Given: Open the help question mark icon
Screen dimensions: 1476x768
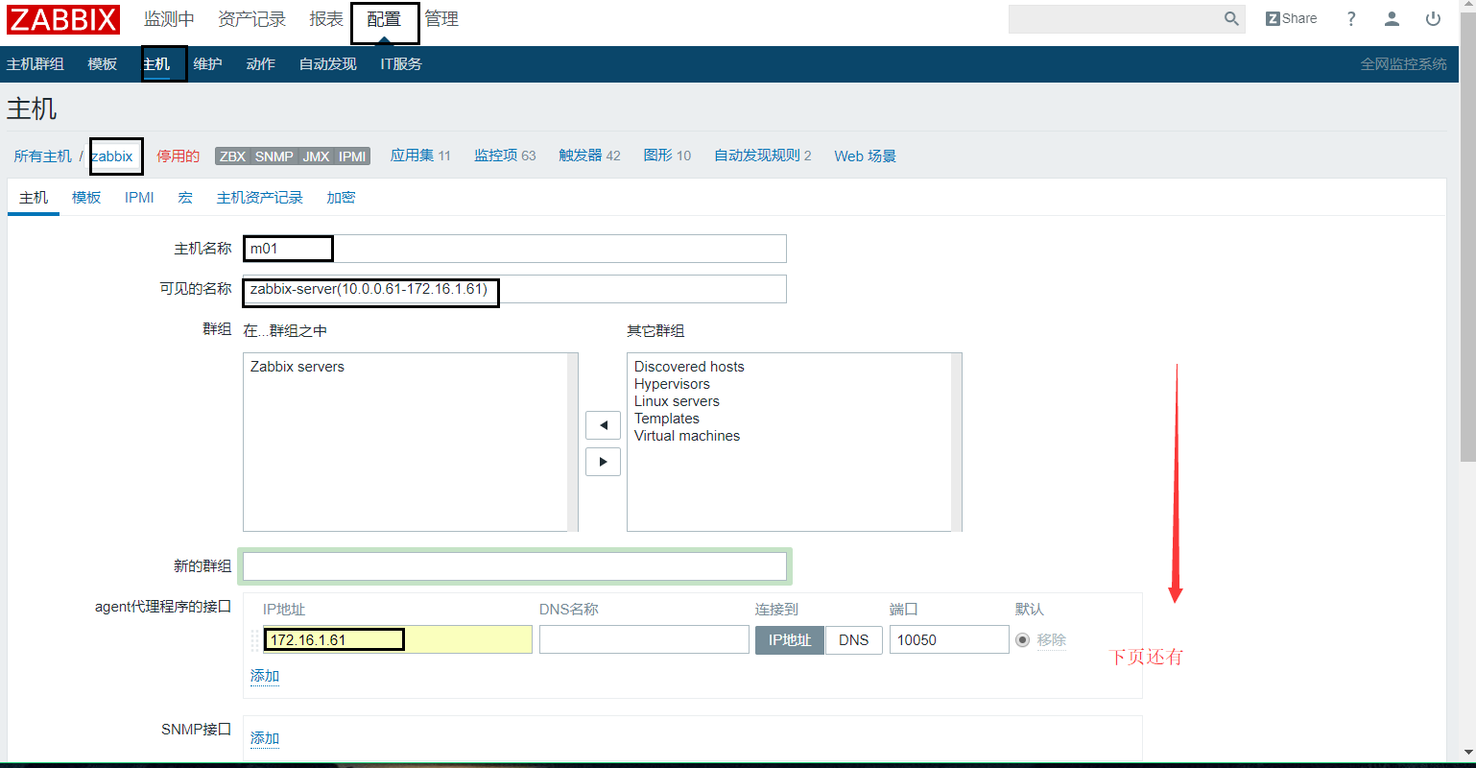Looking at the screenshot, I should point(1351,19).
